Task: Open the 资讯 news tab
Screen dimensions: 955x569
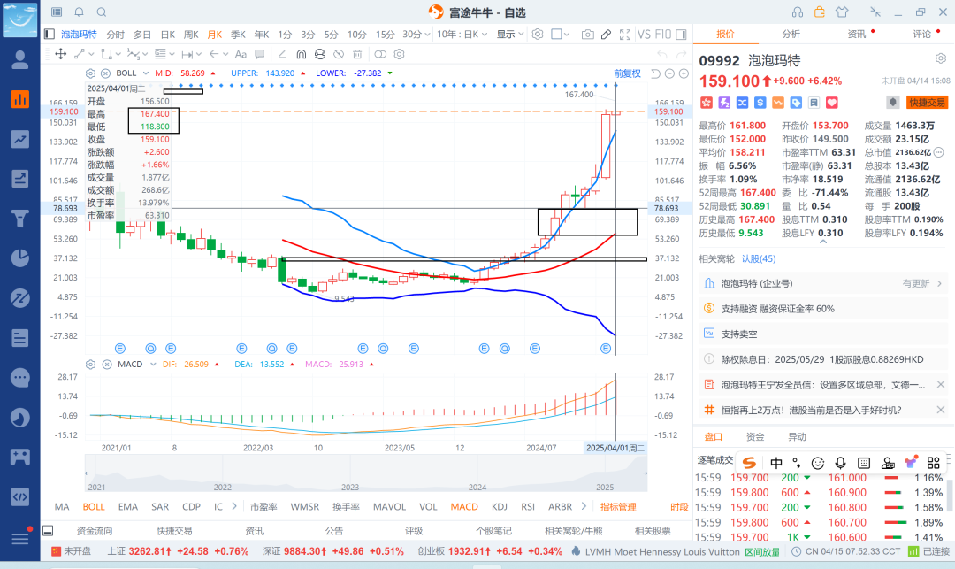Action: (856, 35)
